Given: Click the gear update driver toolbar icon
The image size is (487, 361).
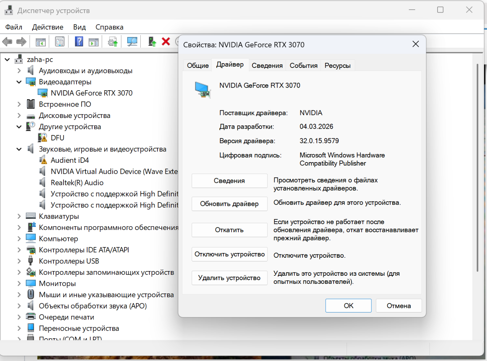Looking at the screenshot, I should click(113, 42).
